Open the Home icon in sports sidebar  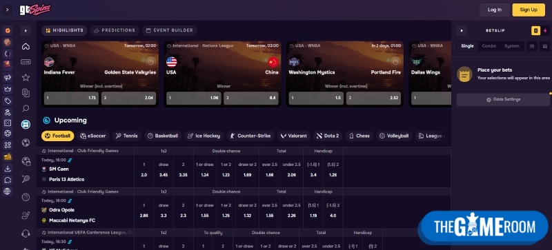tap(26, 46)
